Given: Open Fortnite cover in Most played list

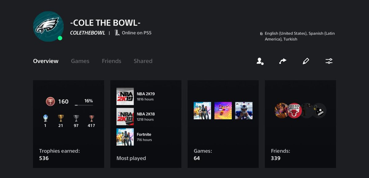Looking at the screenshot, I should point(125,137).
